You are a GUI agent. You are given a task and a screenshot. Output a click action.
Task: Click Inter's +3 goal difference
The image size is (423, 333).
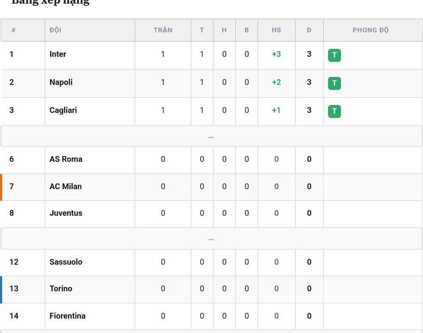click(x=276, y=54)
